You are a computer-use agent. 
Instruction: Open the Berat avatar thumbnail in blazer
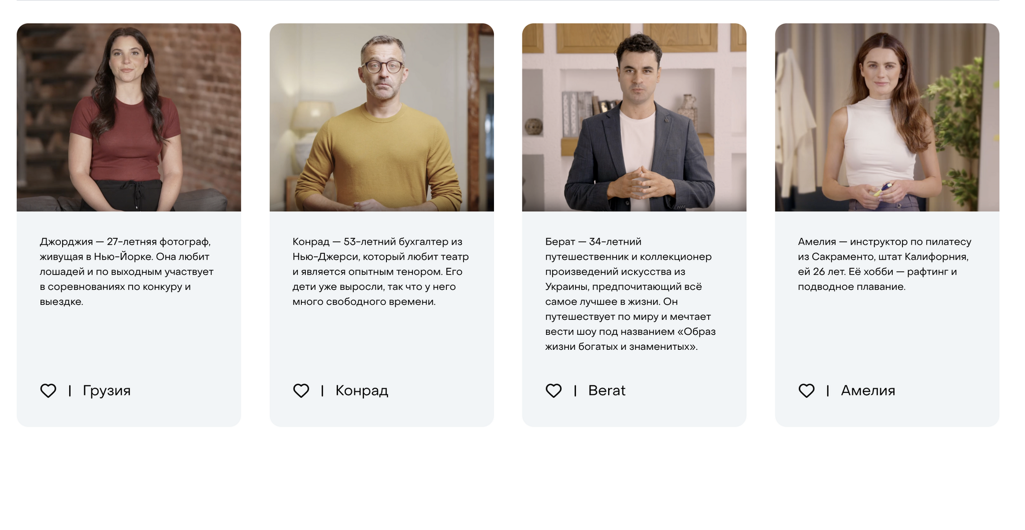coord(634,117)
